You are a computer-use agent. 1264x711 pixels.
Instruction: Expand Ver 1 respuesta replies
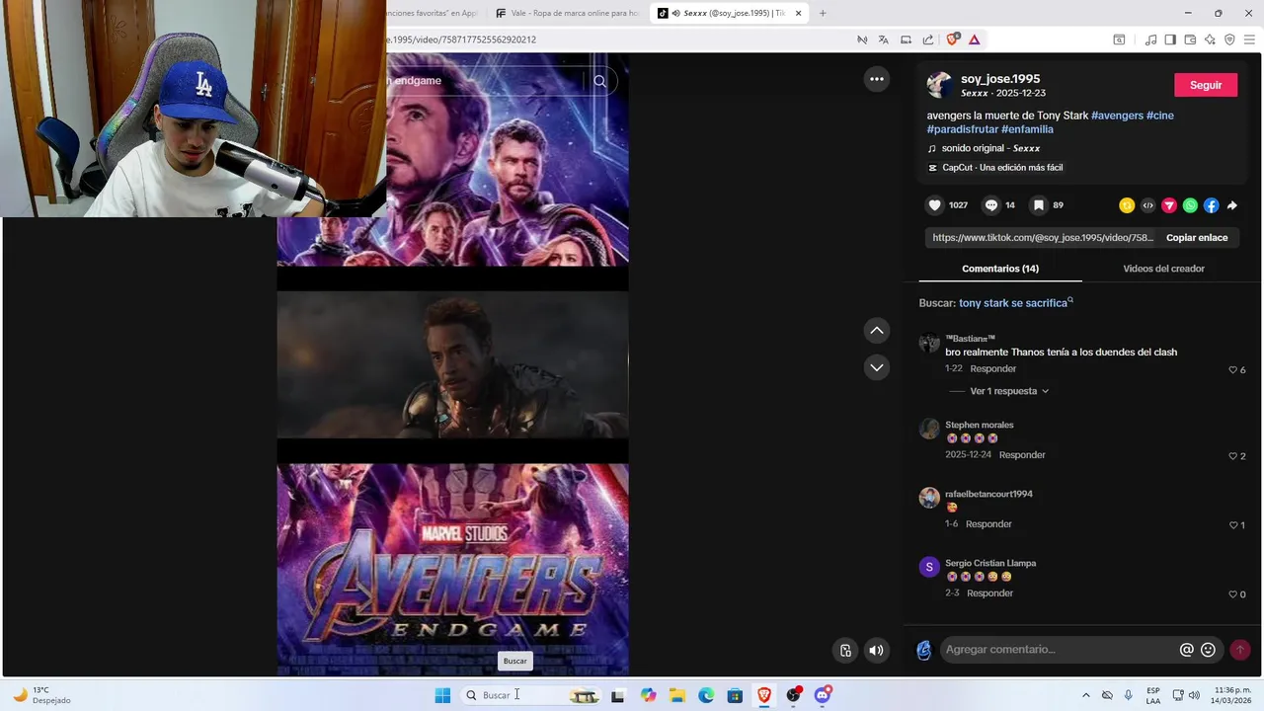1009,391
